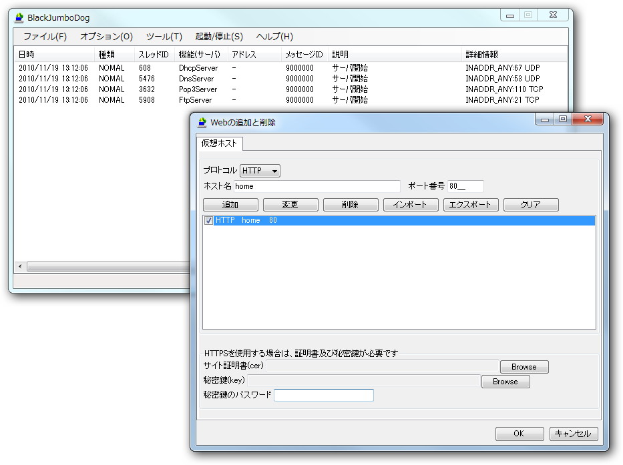Browse for the site certificate (cer) file
This screenshot has width=623, height=465.
pos(524,366)
